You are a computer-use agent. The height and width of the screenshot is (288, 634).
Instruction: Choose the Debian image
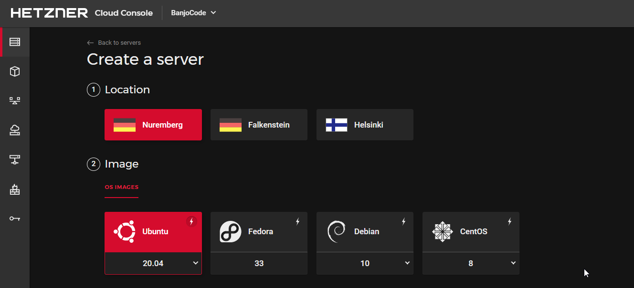[365, 232]
